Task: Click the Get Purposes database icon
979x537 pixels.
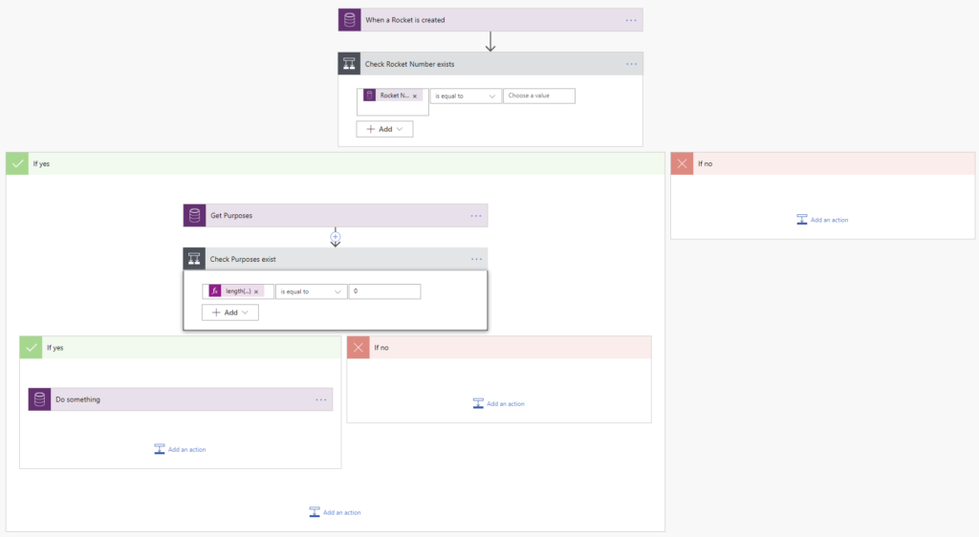Action: [x=194, y=216]
